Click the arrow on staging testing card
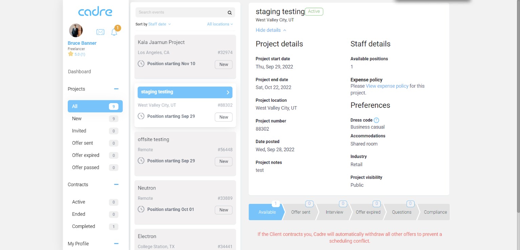 tap(228, 92)
